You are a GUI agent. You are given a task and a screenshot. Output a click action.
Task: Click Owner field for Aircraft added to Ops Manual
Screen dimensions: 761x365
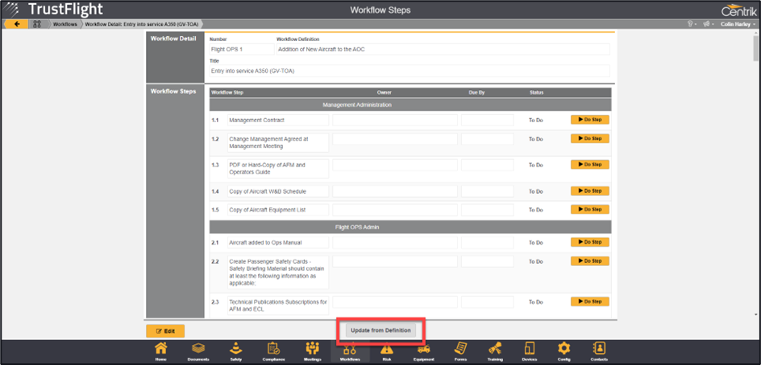[x=394, y=243]
